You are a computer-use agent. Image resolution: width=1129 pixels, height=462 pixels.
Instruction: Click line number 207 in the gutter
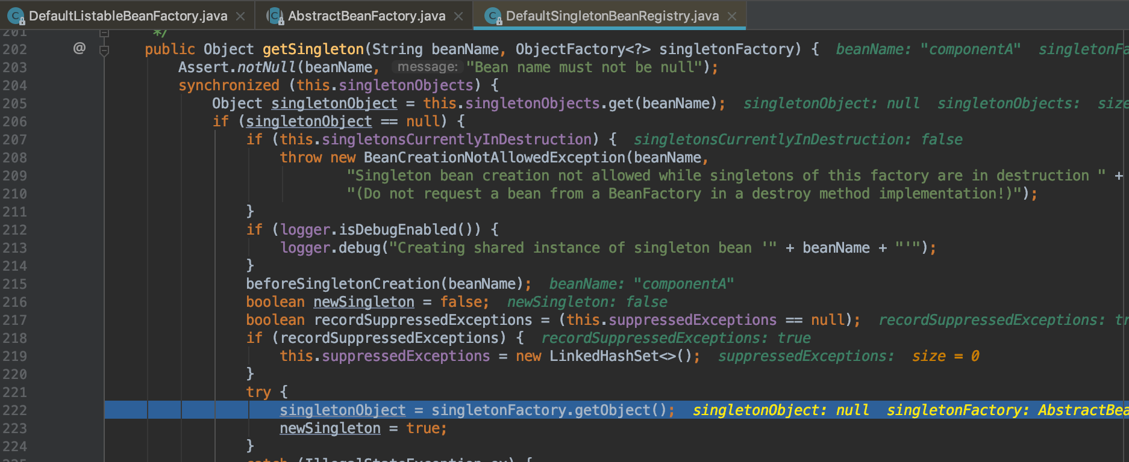point(15,140)
